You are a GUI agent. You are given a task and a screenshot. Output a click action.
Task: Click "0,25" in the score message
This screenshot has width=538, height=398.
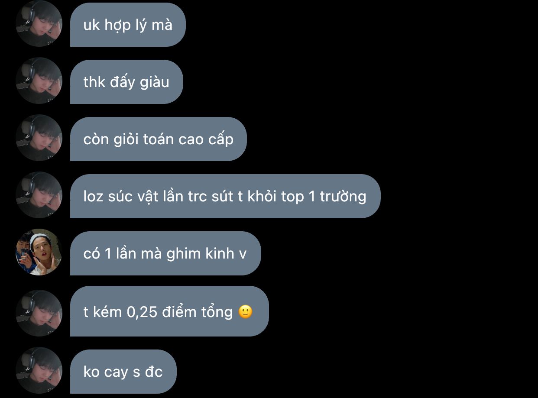(142, 312)
